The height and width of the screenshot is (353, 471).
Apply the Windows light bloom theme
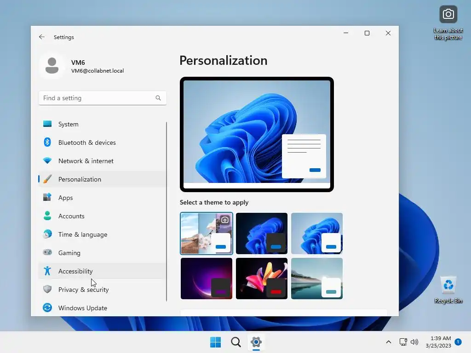[317, 233]
